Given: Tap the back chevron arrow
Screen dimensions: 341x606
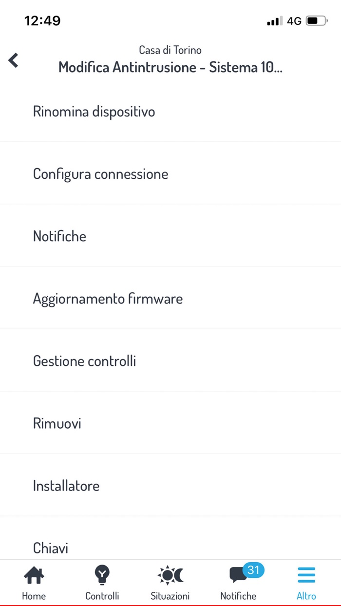Looking at the screenshot, I should [13, 60].
